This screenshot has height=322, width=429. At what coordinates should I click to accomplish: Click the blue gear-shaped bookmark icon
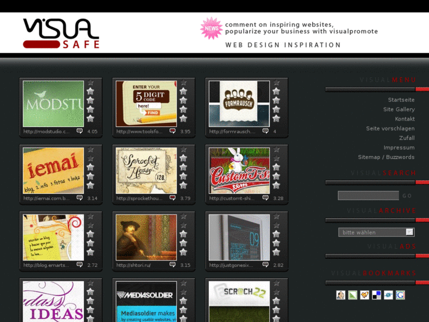tap(388, 295)
